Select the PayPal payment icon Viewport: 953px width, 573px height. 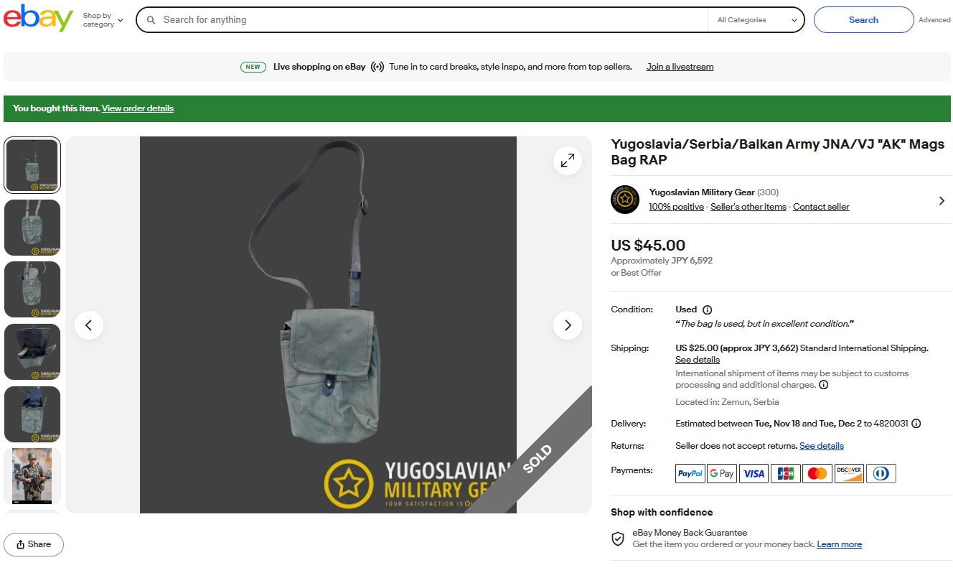(690, 473)
